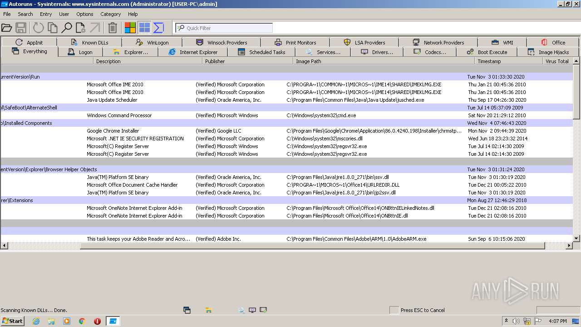The height and width of the screenshot is (327, 581).
Task: Switch to the Winsock Providers tab
Action: tap(222, 42)
